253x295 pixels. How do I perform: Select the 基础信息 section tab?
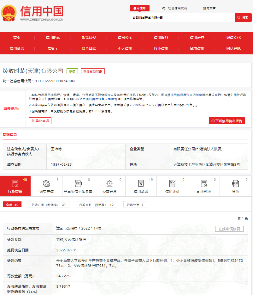click(x=10, y=135)
